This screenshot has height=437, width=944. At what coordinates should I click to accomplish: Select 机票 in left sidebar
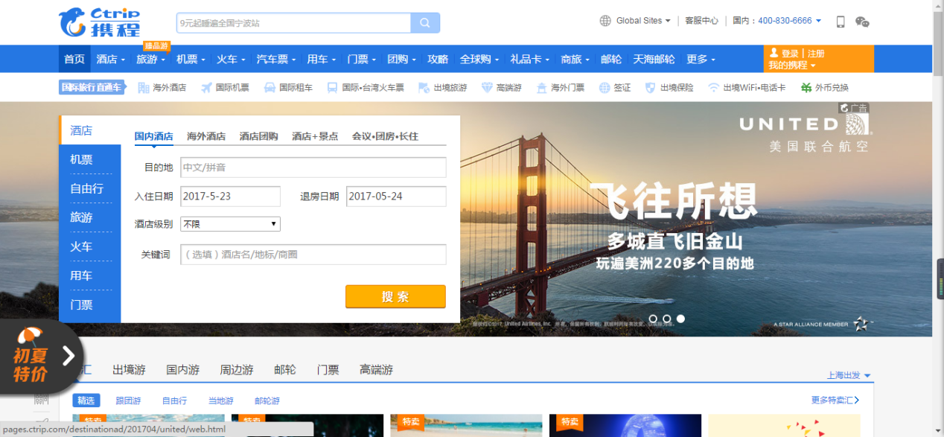coord(81,159)
